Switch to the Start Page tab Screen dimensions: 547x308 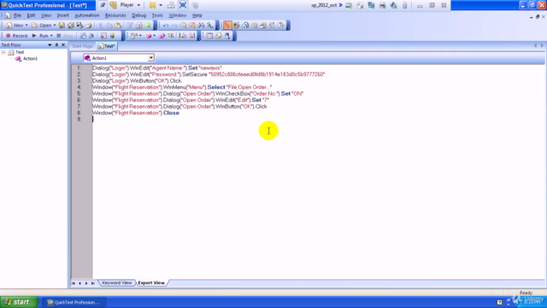[82, 46]
